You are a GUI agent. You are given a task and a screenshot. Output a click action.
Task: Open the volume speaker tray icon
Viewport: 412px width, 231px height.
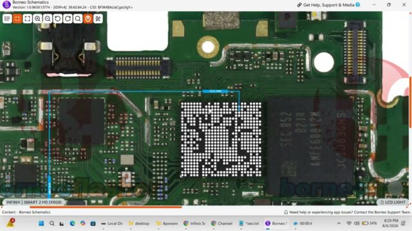(357, 223)
